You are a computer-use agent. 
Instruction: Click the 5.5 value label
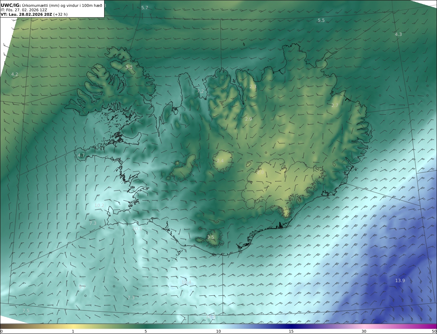[x=321, y=20]
